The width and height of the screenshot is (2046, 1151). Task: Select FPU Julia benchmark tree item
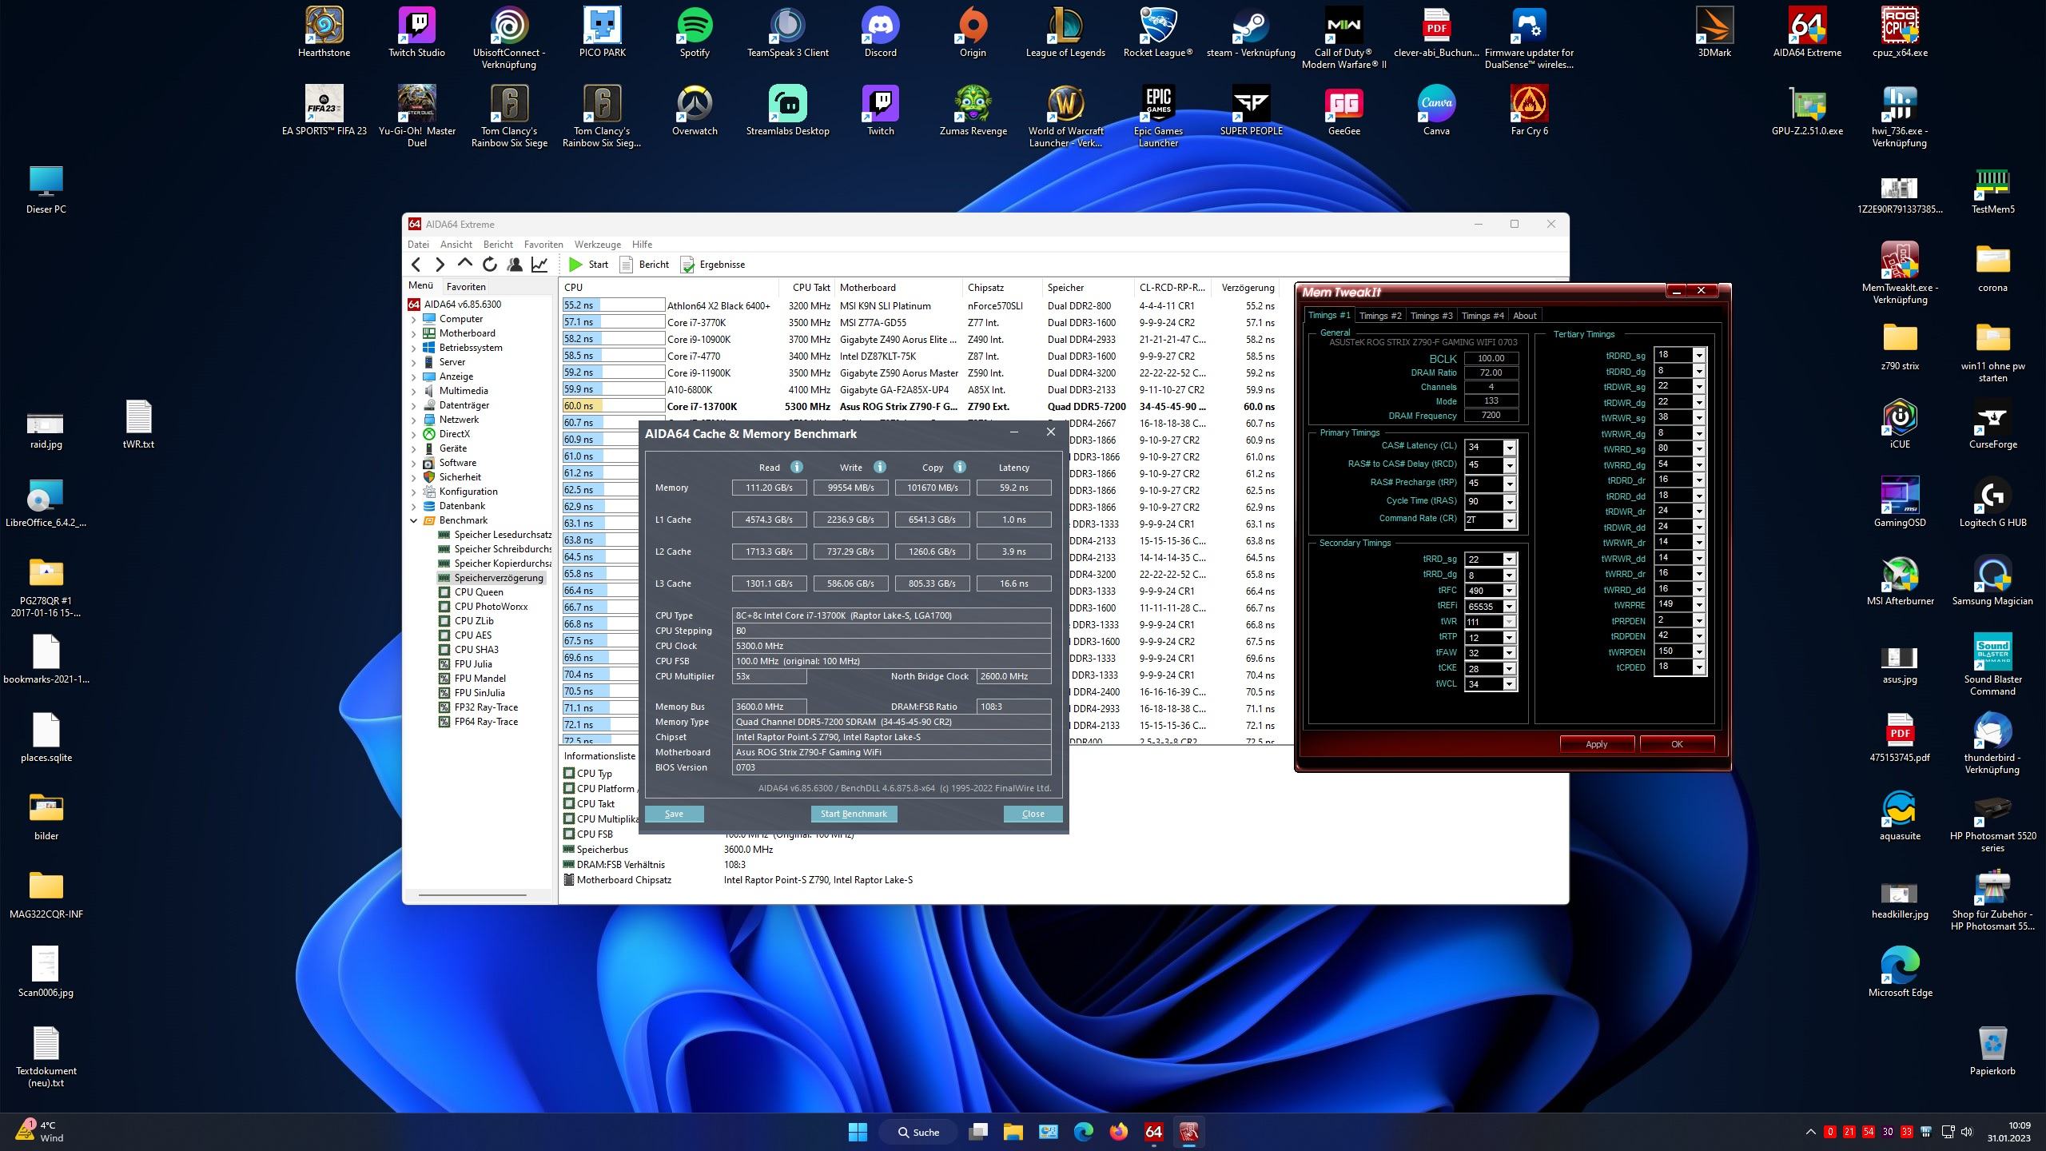coord(472,664)
